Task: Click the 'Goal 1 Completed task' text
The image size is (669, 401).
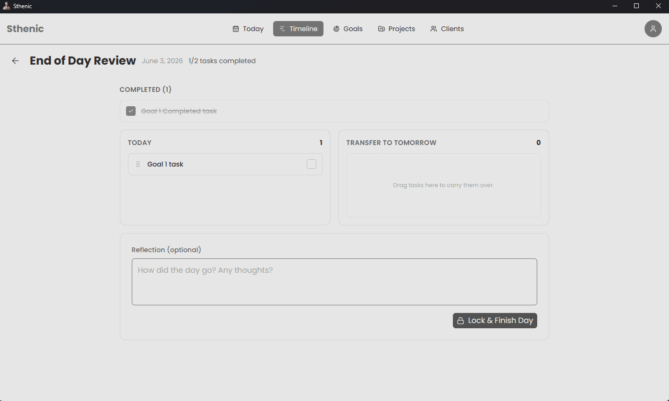Action: [179, 111]
